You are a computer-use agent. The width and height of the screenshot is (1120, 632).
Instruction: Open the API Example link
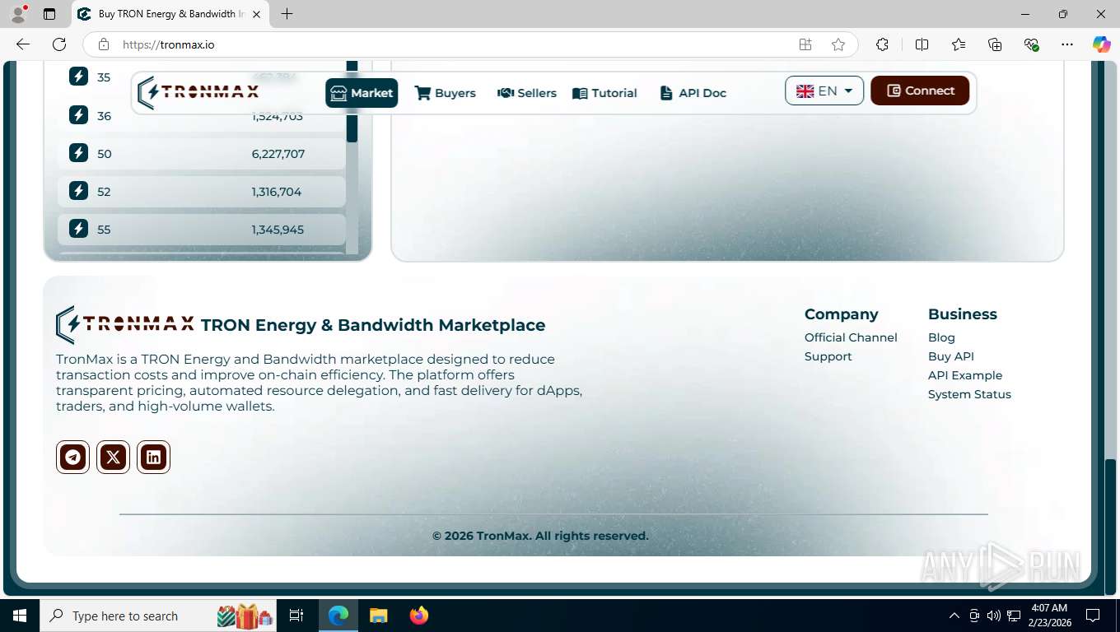(x=965, y=375)
